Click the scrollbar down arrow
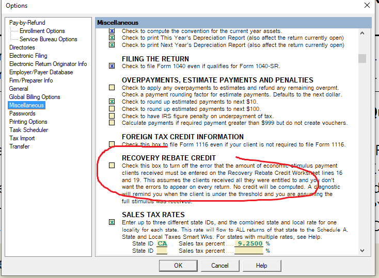The height and width of the screenshot is (278, 379). tap(362, 251)
